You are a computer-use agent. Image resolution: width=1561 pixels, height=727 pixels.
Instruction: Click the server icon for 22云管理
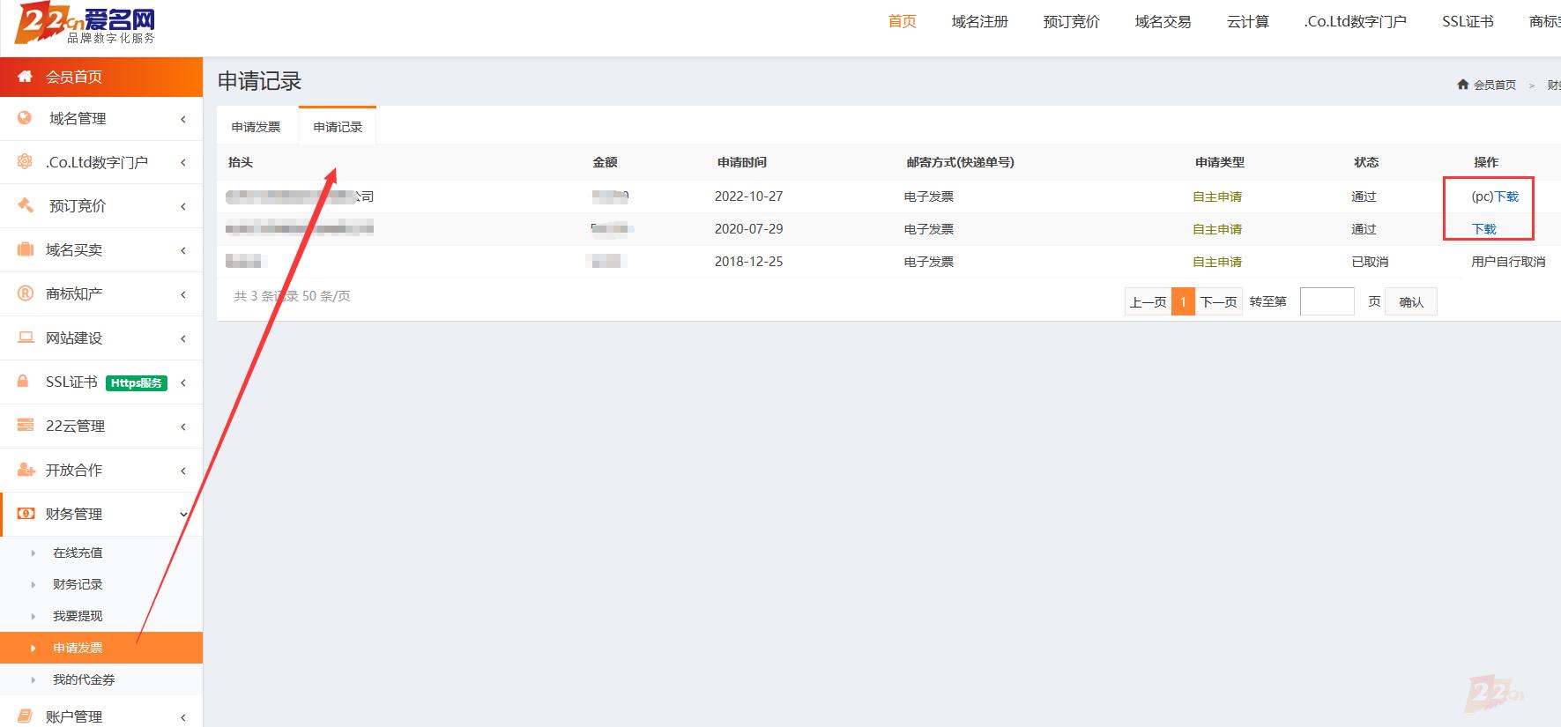tap(25, 426)
